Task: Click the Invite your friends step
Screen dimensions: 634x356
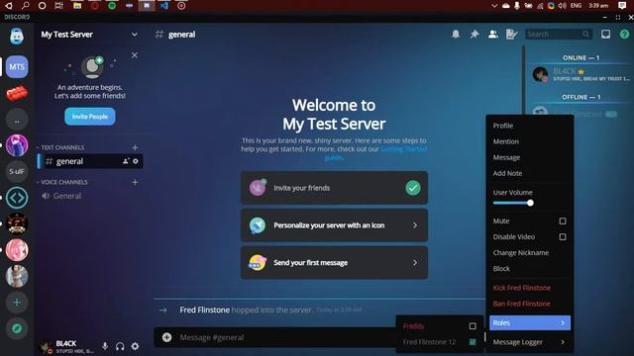Action: (x=334, y=188)
